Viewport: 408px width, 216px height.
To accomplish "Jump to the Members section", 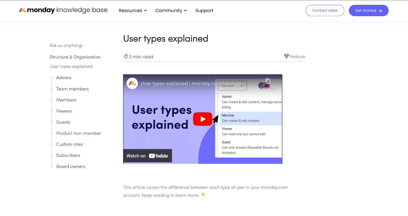I will (x=66, y=100).
